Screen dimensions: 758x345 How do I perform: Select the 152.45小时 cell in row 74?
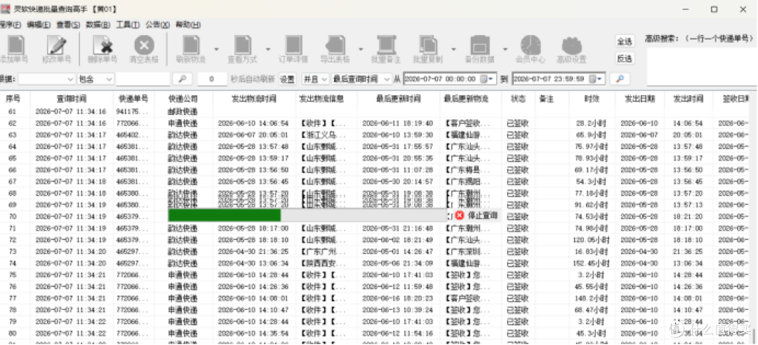pos(592,263)
